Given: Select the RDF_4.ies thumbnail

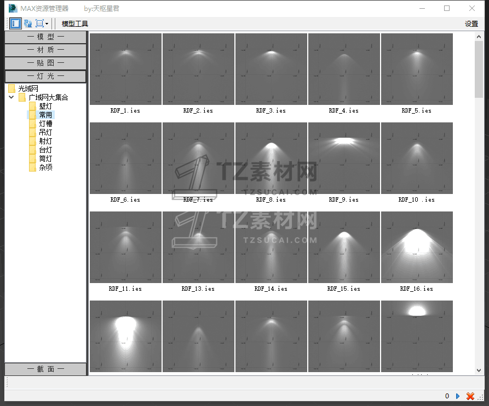Looking at the screenshot, I should [344, 69].
